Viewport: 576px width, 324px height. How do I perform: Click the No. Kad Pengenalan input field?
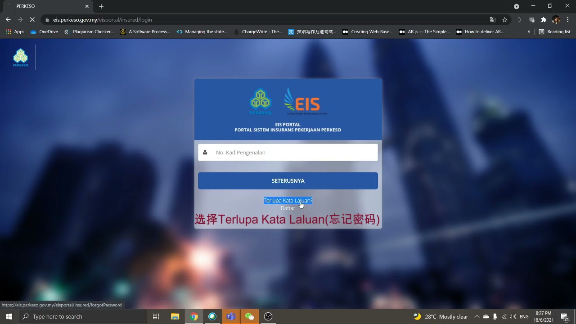288,153
